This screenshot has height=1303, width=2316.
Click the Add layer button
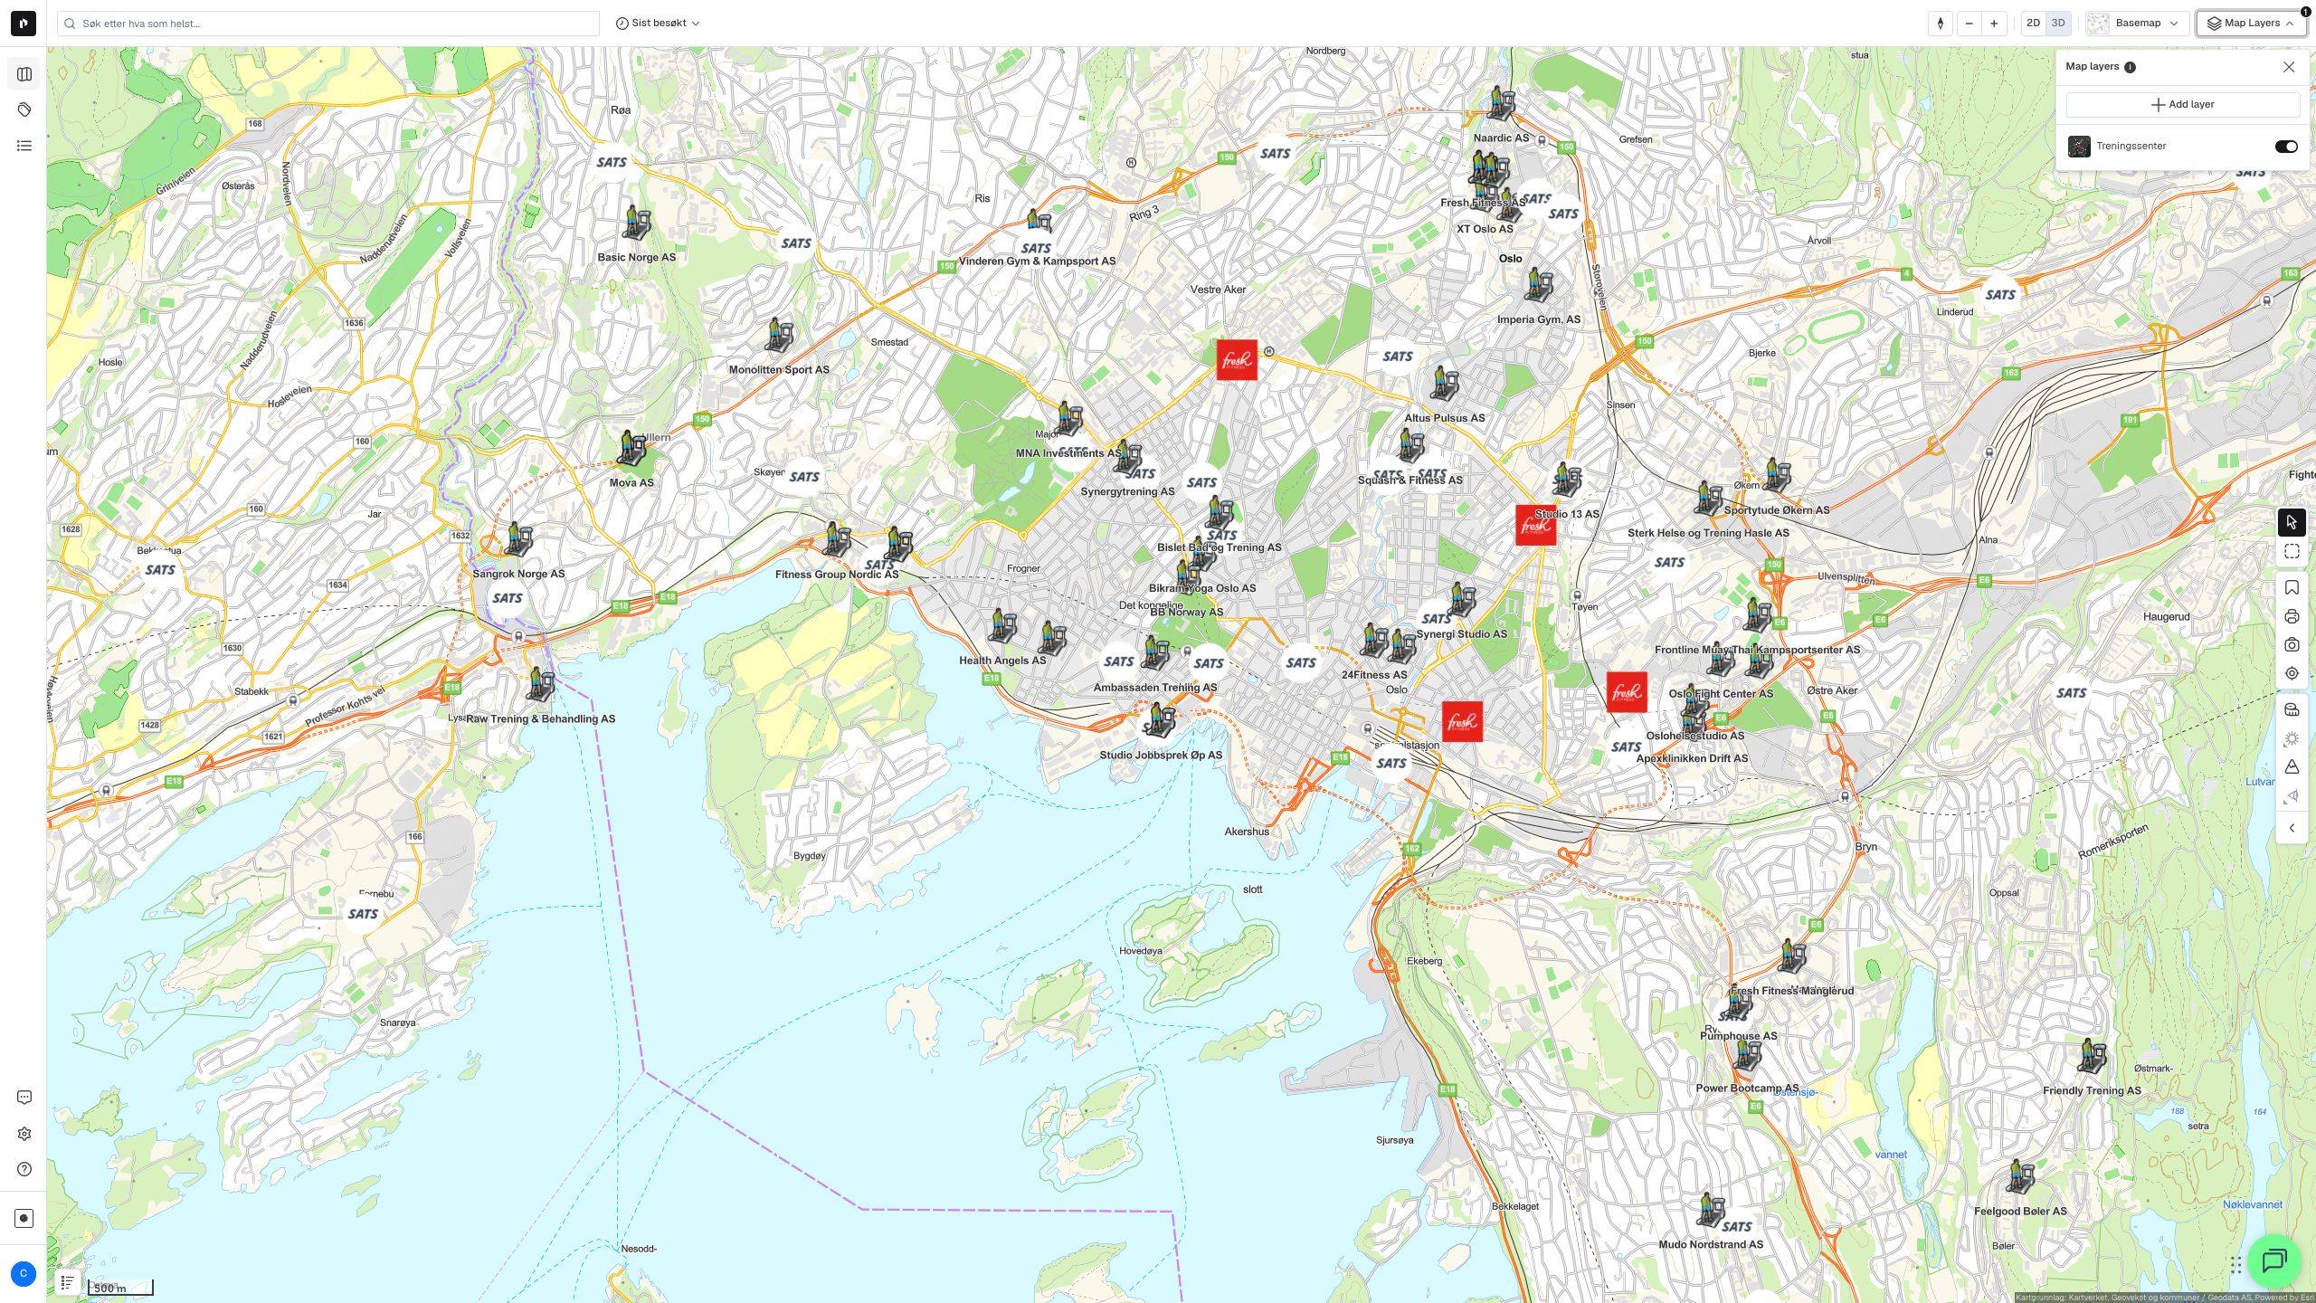click(x=2182, y=105)
